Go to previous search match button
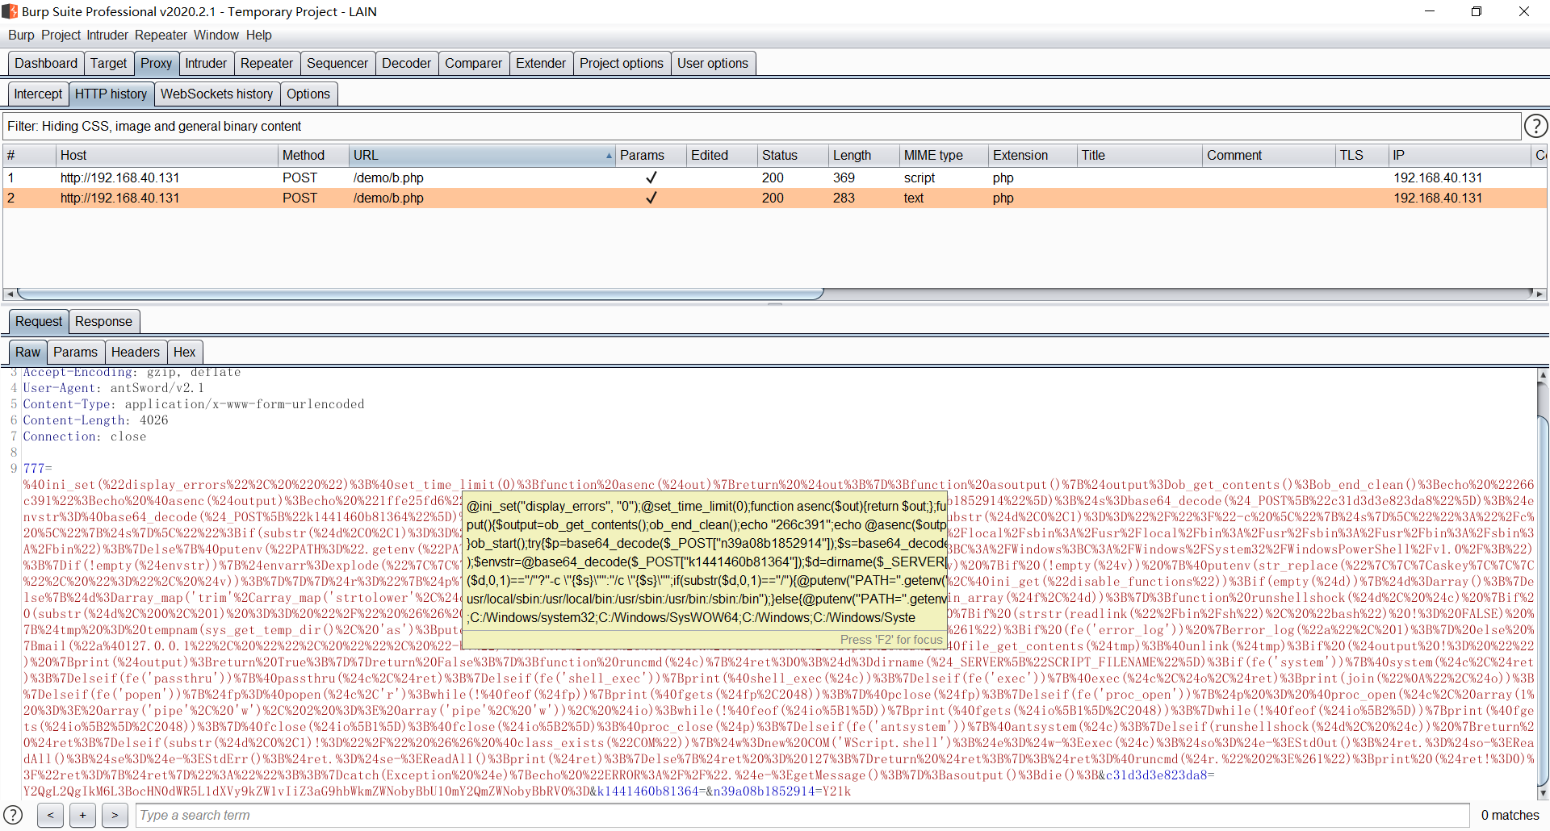This screenshot has height=831, width=1550. pos(50,815)
